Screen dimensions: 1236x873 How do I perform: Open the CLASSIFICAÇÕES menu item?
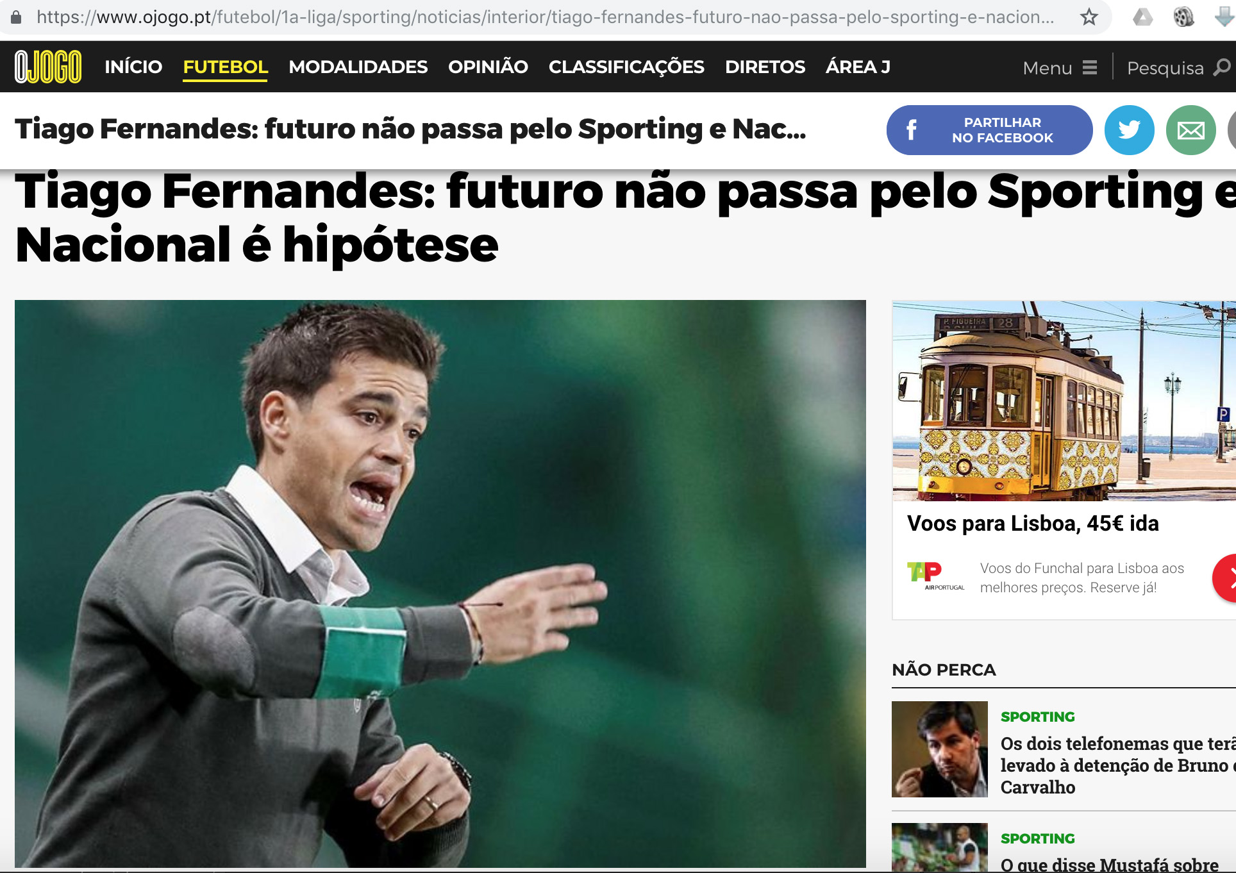(x=626, y=67)
